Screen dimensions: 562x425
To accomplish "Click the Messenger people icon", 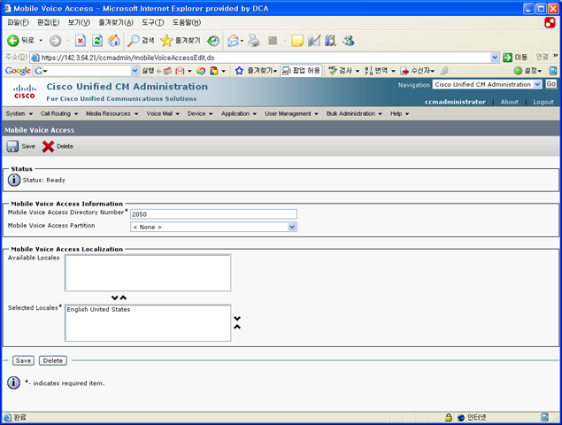I will tap(348, 41).
